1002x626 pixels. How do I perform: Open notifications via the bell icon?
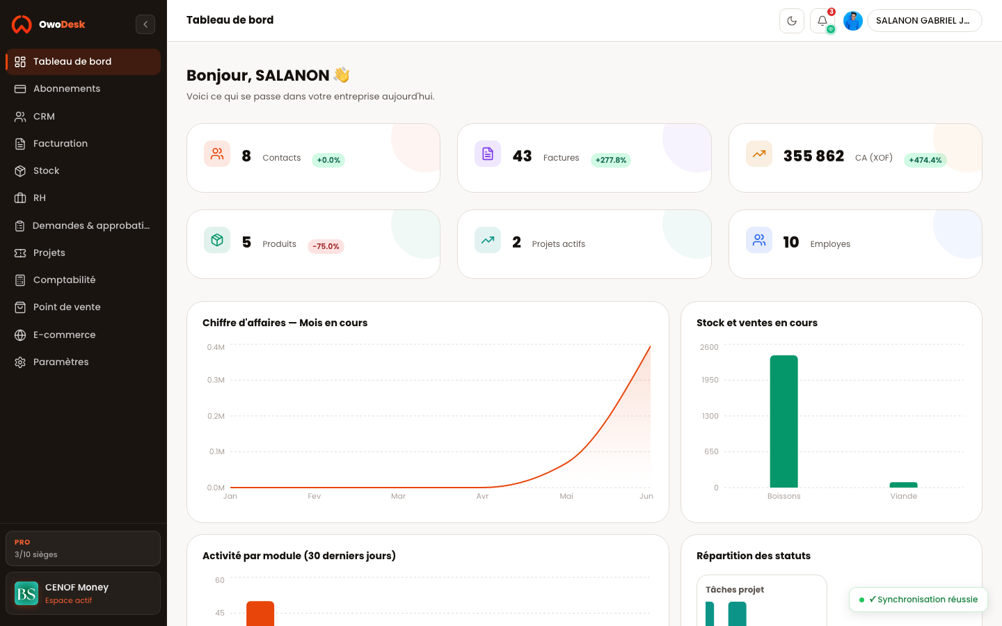pyautogui.click(x=822, y=21)
